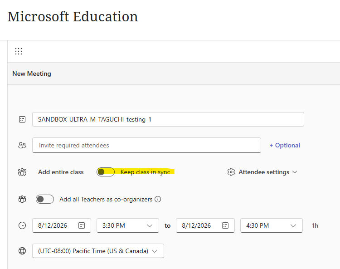This screenshot has width=340, height=269.
Task: Toggle Keep class in sync switch
Action: pos(106,172)
